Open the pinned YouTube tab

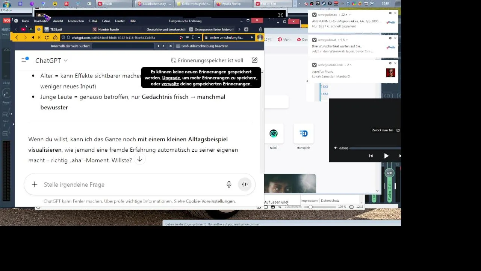[23, 29]
